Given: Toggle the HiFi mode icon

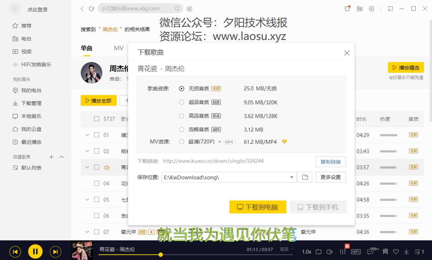Looking at the screenshot, I should coord(356,252).
